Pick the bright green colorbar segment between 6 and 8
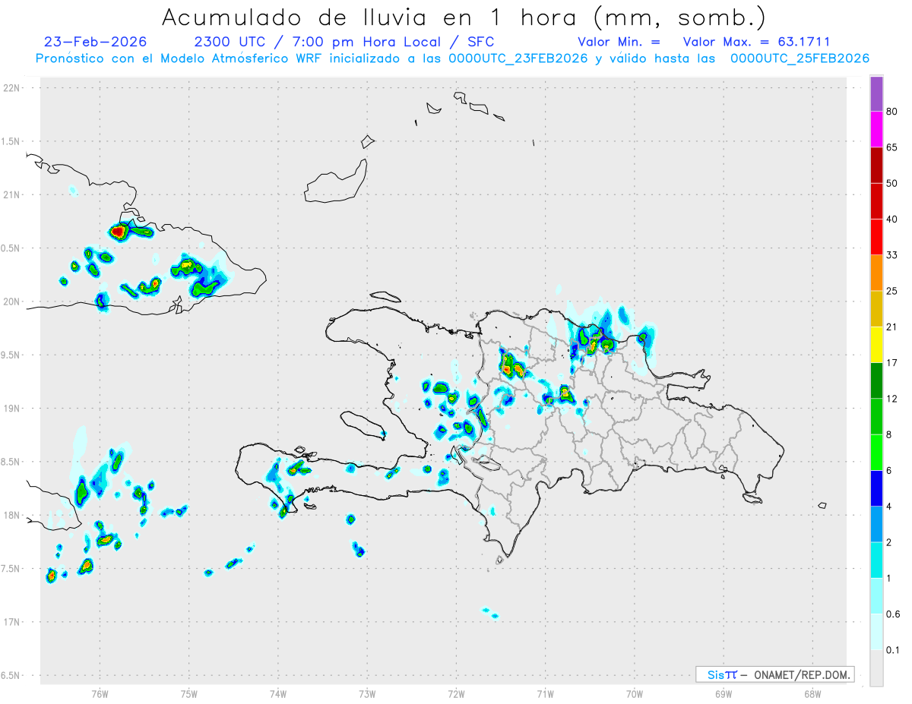This screenshot has width=912, height=704. (876, 451)
